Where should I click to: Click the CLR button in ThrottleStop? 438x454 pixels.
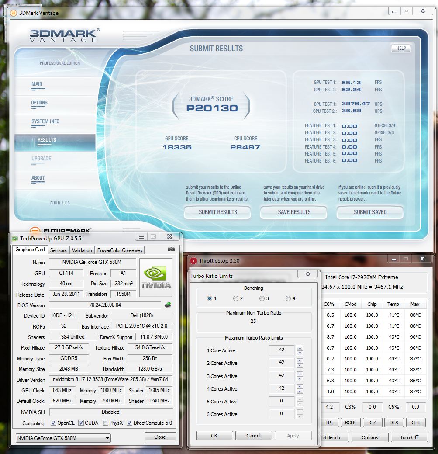pyautogui.click(x=416, y=423)
